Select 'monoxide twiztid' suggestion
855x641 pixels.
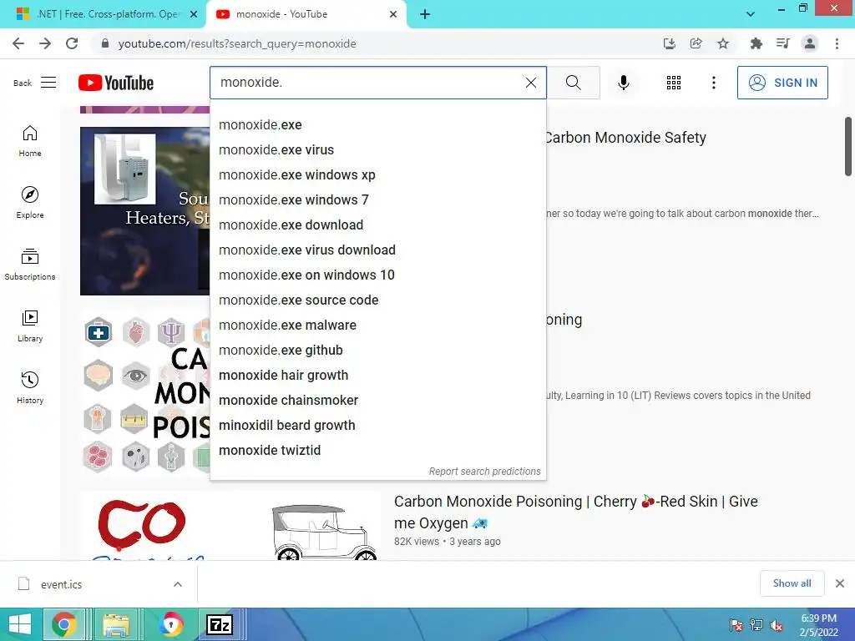point(378,451)
